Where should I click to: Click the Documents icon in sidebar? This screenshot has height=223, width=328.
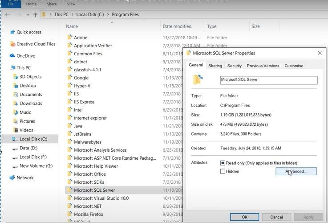coord(16,95)
